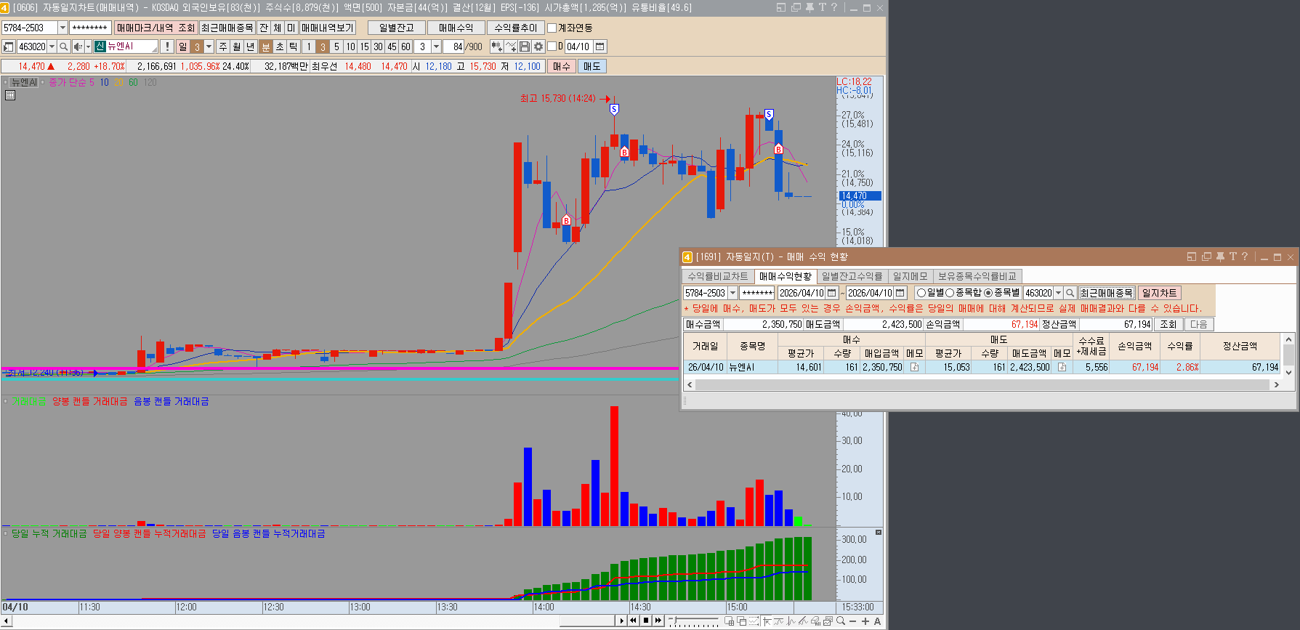Toggle the D checkbox beside the date field
Viewport: 1300px width, 630px height.
click(x=552, y=47)
